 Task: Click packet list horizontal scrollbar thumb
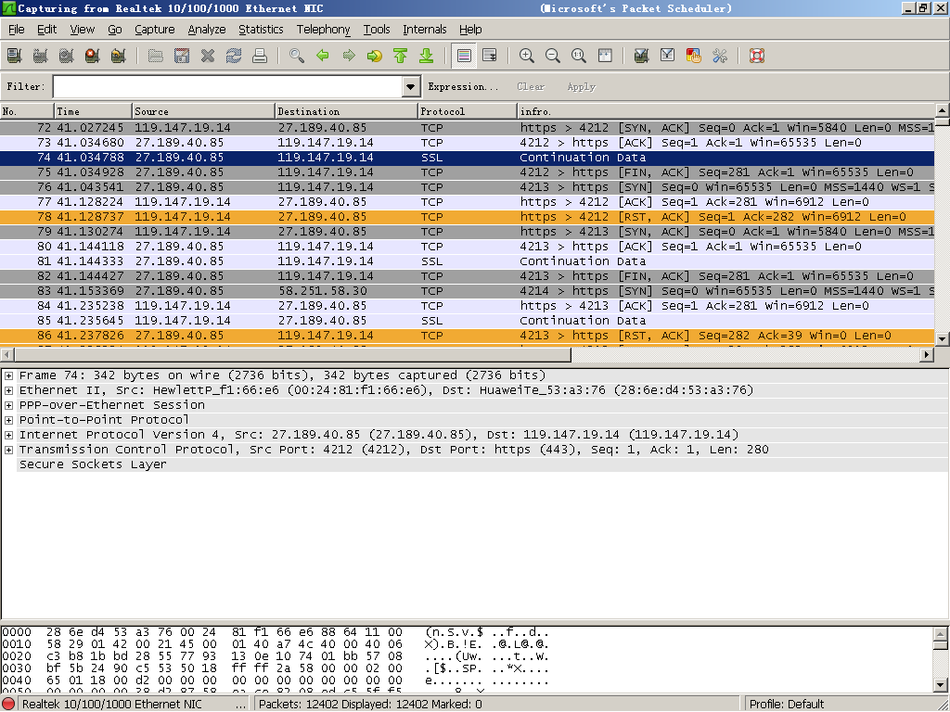(x=292, y=354)
